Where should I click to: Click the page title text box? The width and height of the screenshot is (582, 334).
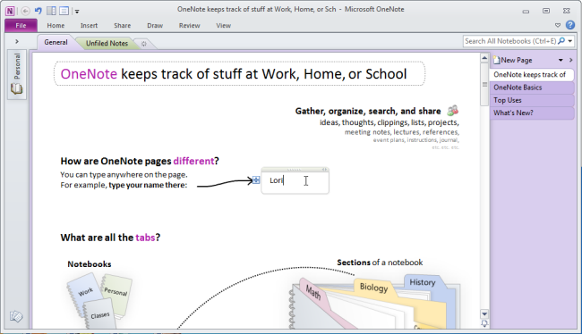pos(239,74)
